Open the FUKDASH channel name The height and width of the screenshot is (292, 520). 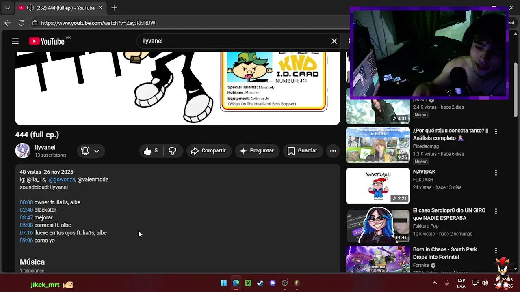tap(423, 180)
